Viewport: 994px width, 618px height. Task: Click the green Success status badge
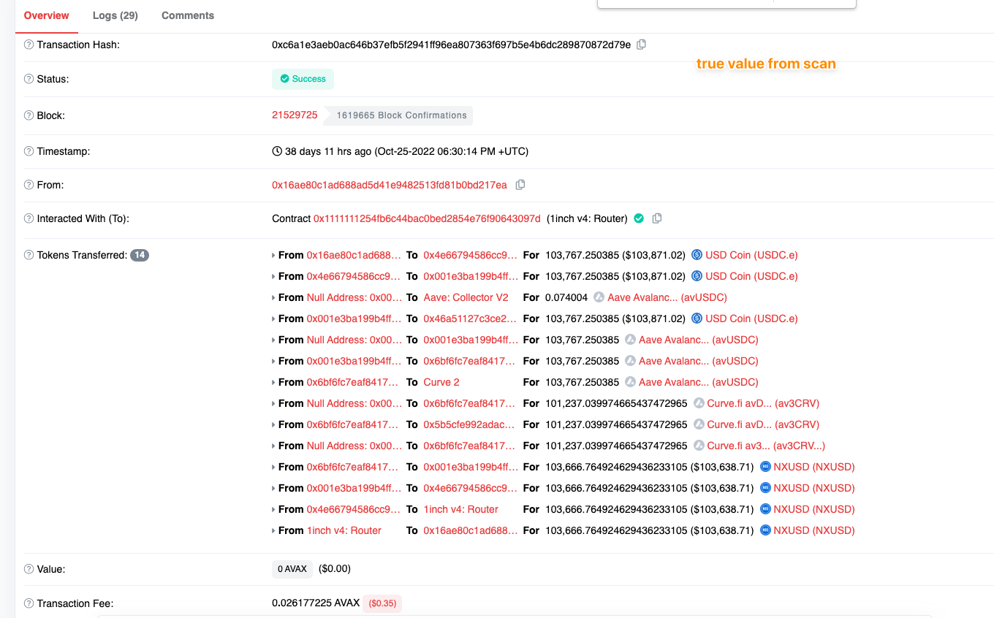point(303,79)
